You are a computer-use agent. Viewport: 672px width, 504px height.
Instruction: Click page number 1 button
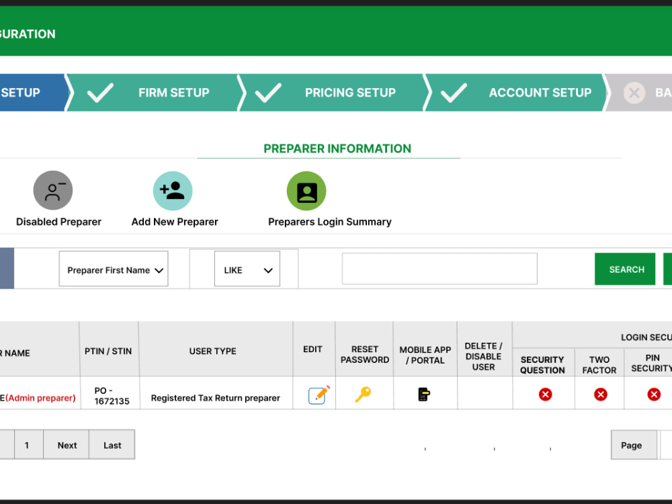coord(29,445)
